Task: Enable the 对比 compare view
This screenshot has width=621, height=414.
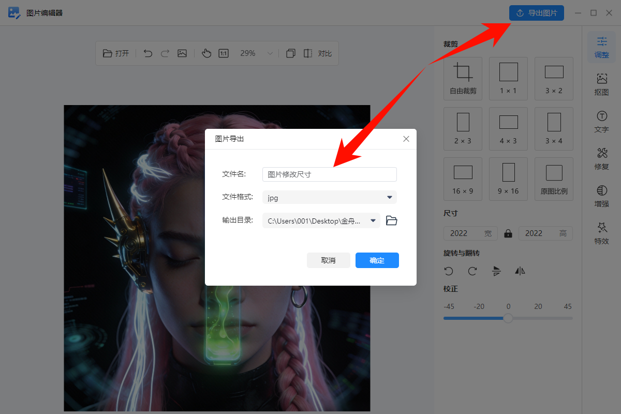Action: click(x=323, y=53)
